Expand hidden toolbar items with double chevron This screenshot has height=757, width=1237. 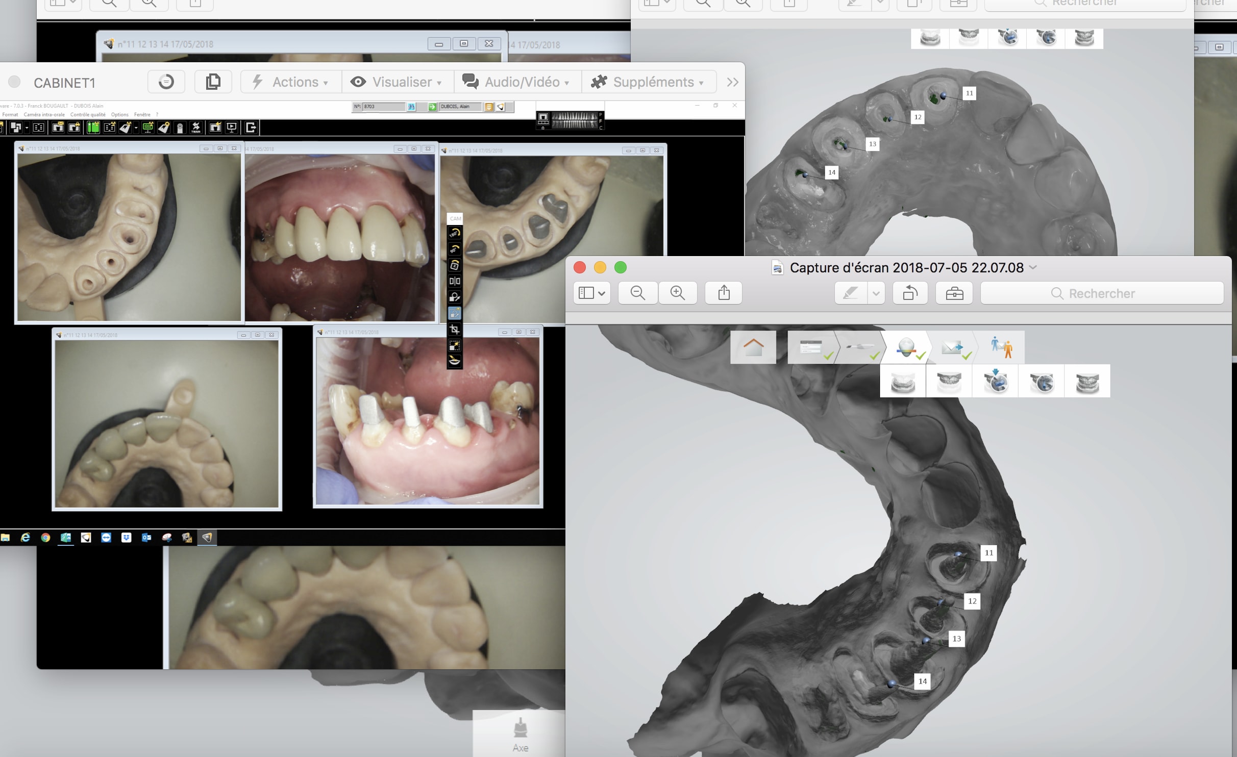[732, 82]
